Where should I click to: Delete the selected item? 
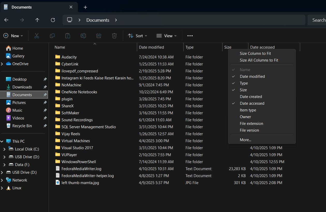coord(114,36)
